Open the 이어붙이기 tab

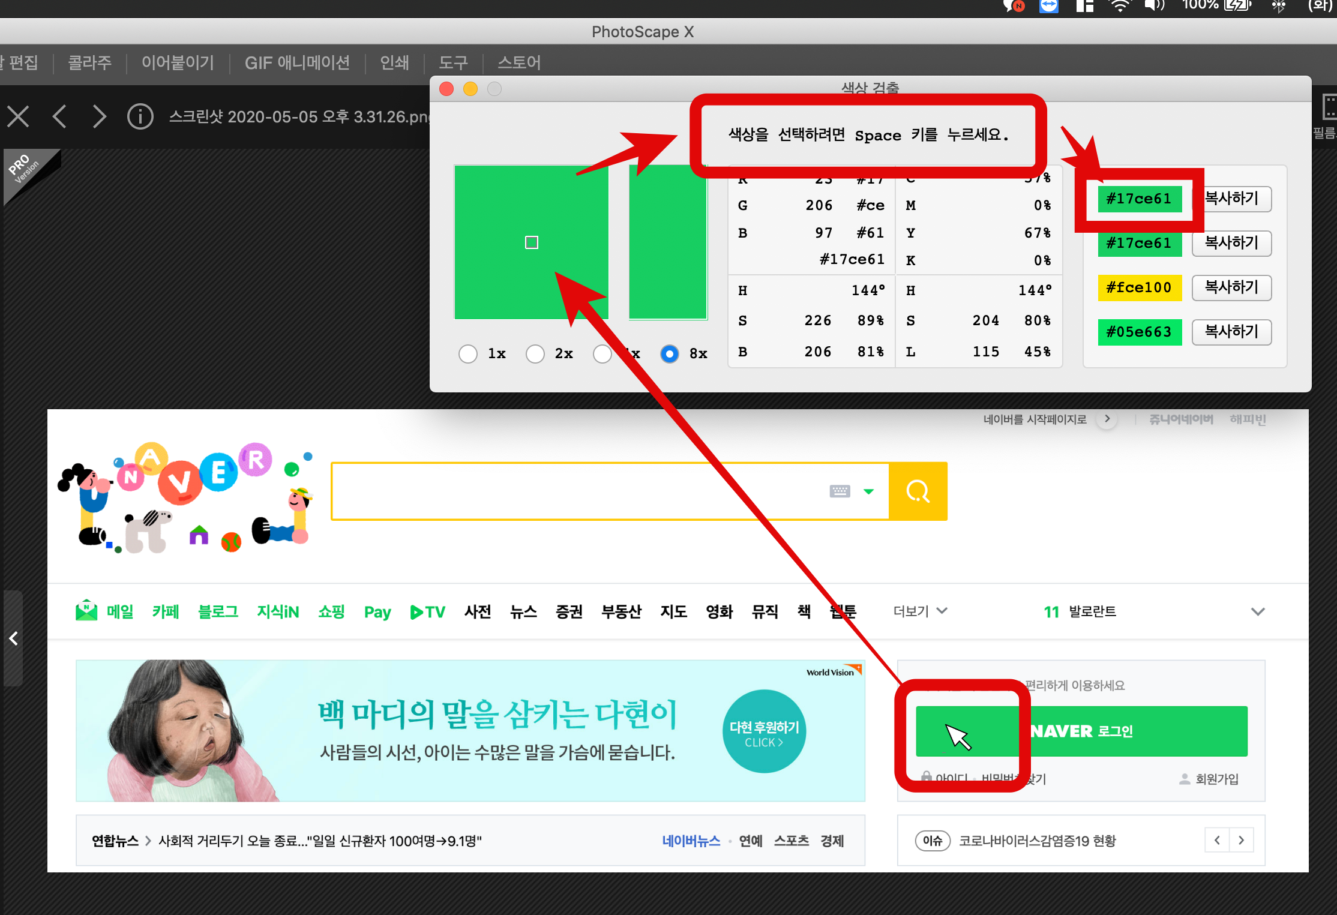(178, 62)
